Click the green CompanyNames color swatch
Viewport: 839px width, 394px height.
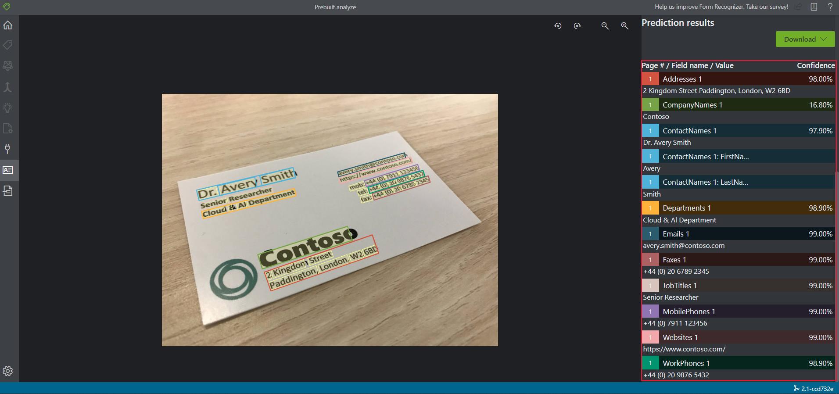click(x=650, y=105)
